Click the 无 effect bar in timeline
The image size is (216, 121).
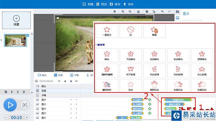pos(122,118)
